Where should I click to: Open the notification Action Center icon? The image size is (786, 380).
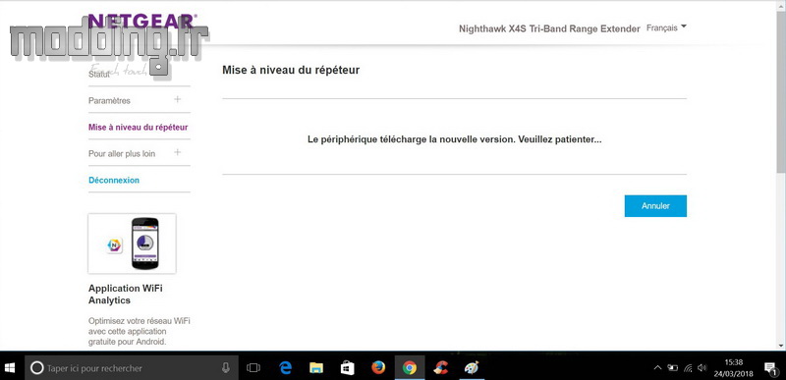(x=770, y=369)
